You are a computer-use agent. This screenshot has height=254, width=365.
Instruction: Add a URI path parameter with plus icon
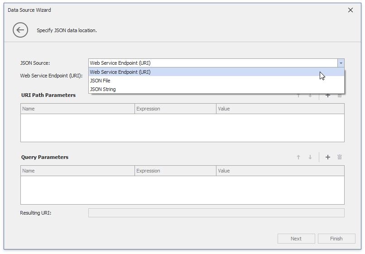click(328, 96)
